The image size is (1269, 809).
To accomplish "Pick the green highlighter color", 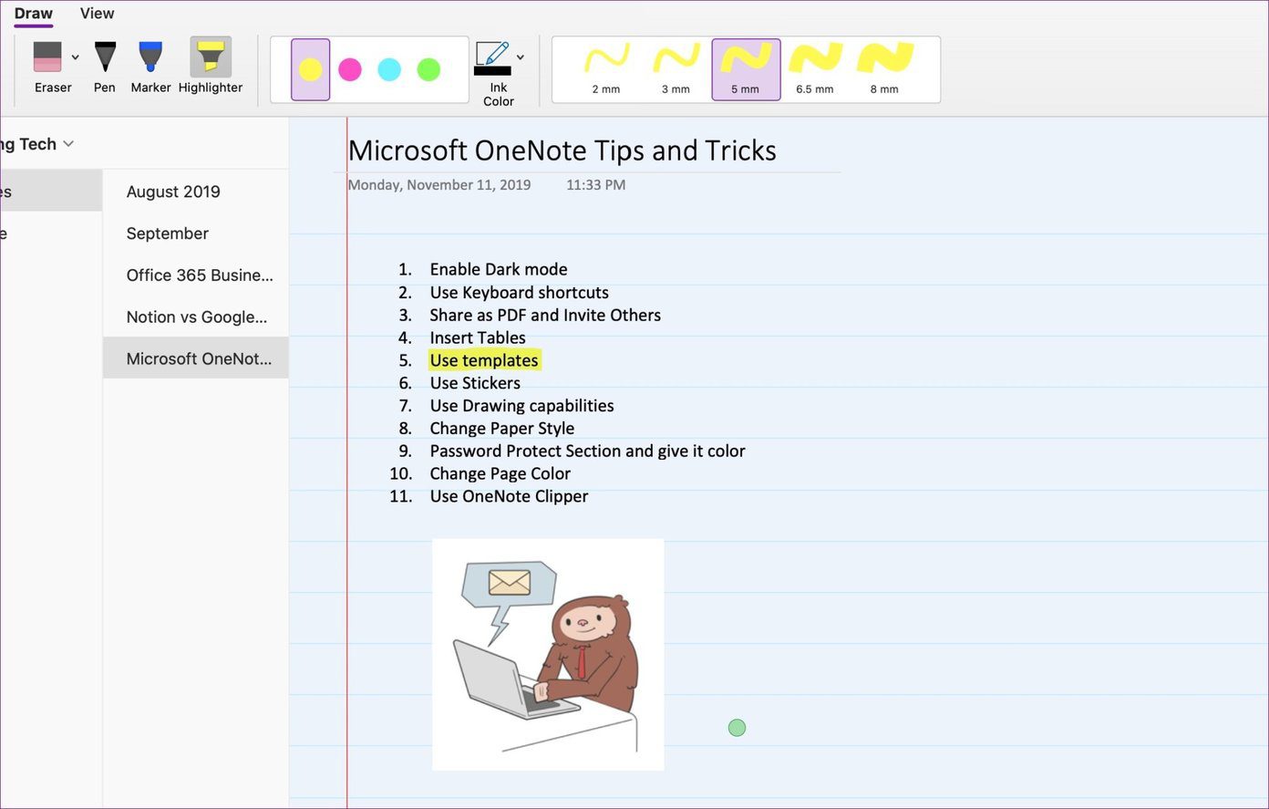I will click(428, 69).
